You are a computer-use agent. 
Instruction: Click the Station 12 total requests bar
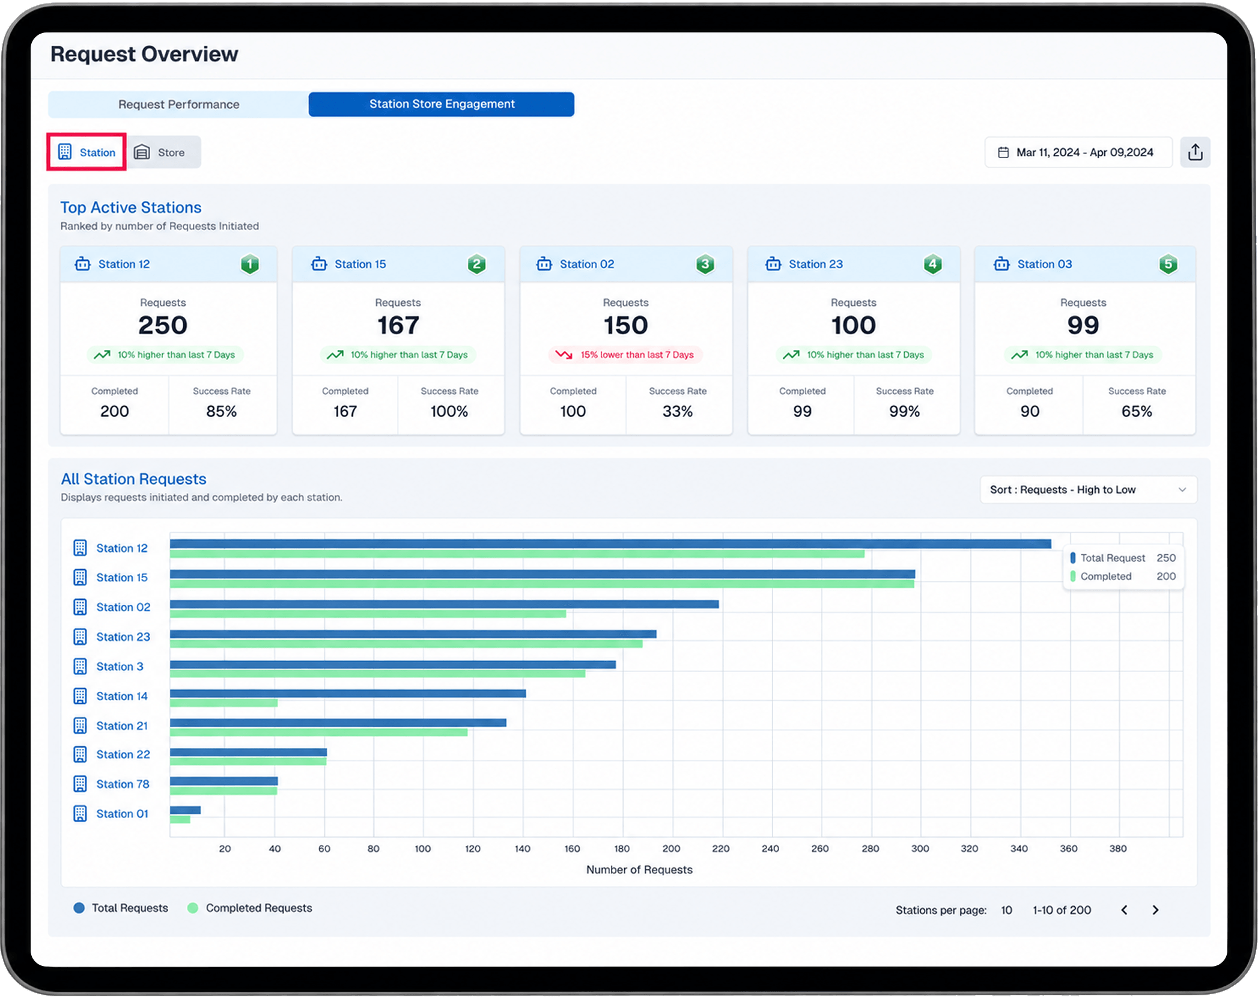(610, 543)
